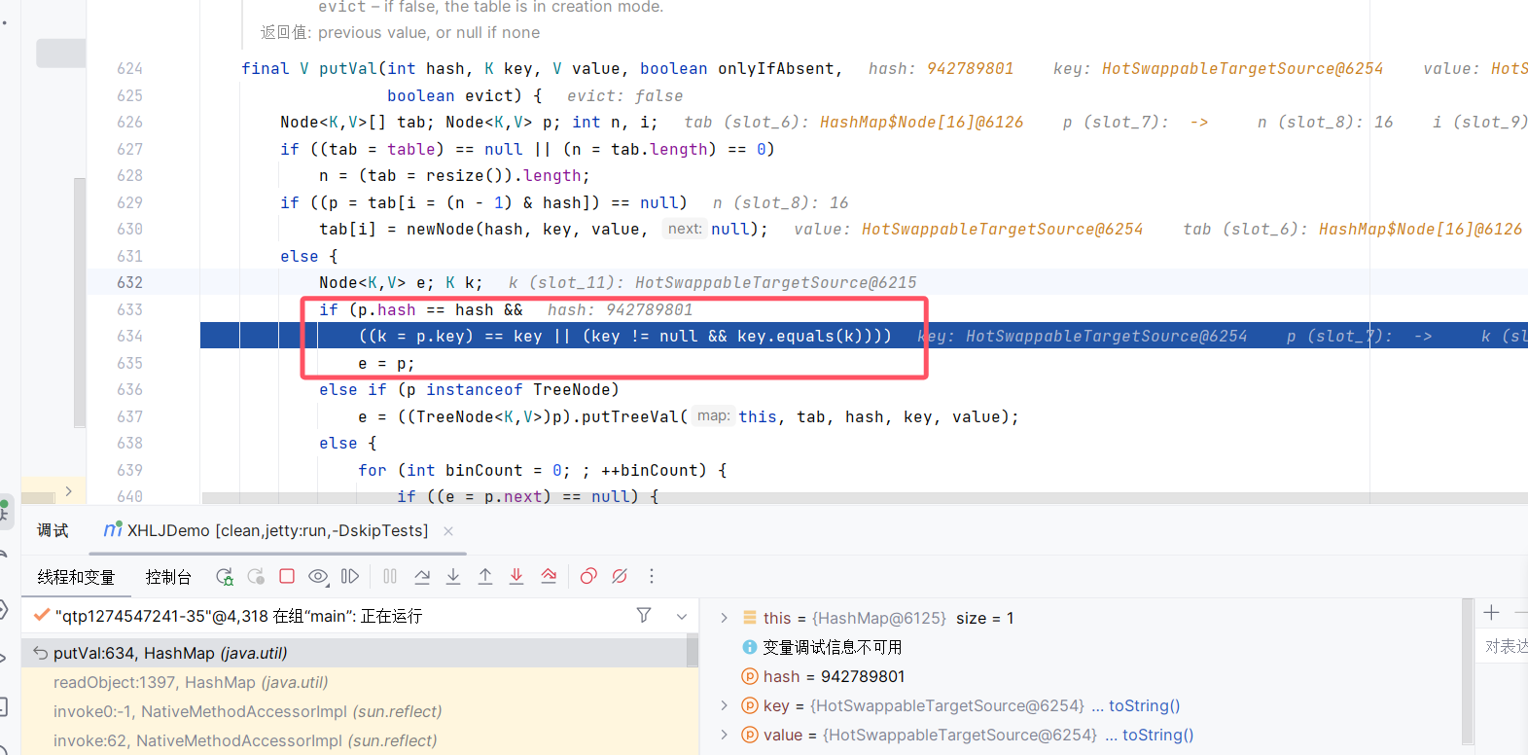Click inline value HashMap$Node[16]@6126 on line 626

tap(921, 122)
